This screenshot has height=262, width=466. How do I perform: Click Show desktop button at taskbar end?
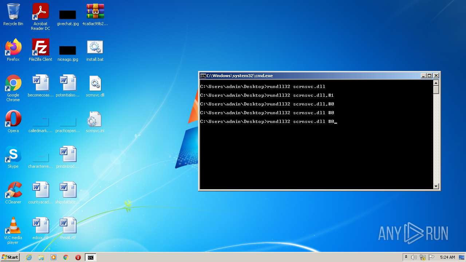pos(462,257)
